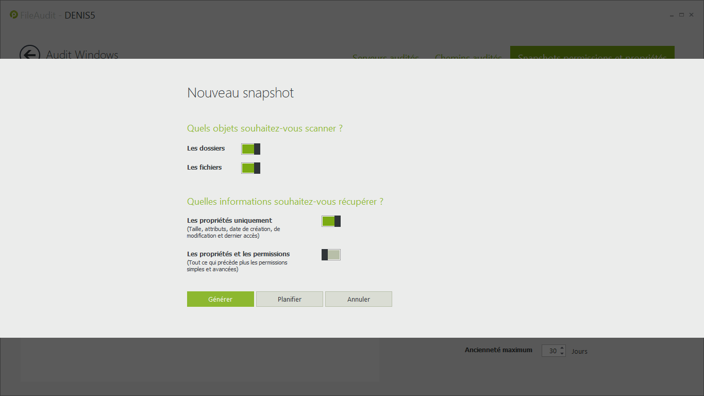Click the Ancienneté maximum days field
This screenshot has height=396, width=704.
pos(550,351)
